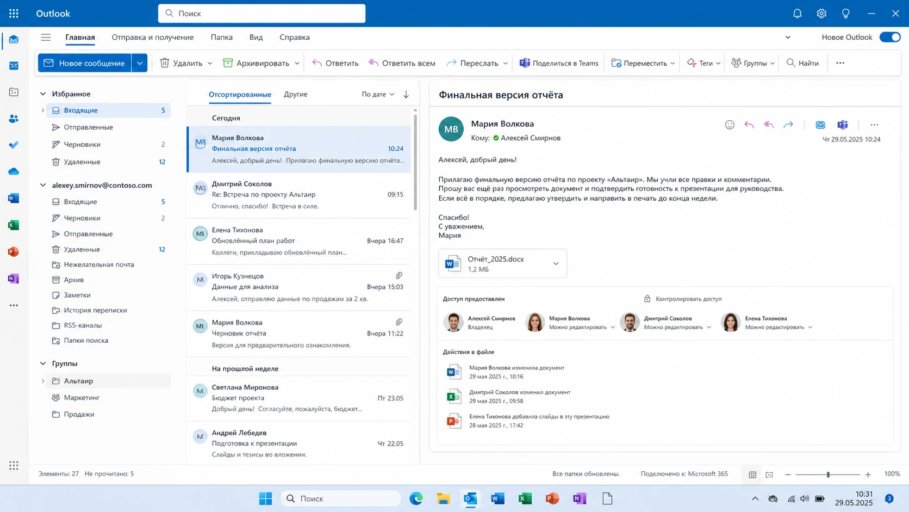Screen dimensions: 909x512
Task: Expand the Новое сообщение dropdown arrow
Action: (x=140, y=63)
